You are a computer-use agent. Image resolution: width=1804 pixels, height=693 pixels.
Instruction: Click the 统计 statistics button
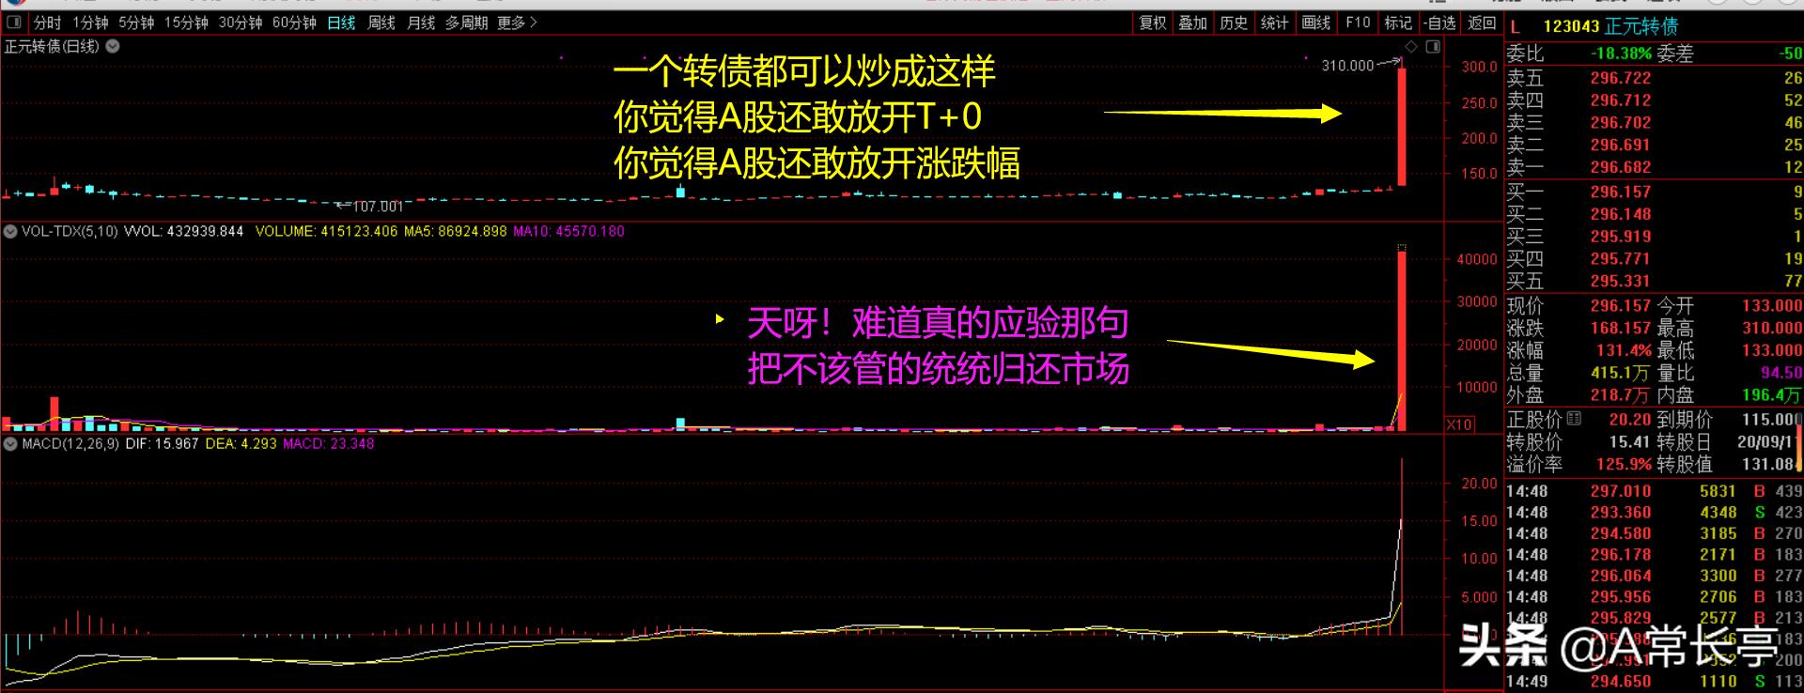click(1275, 23)
